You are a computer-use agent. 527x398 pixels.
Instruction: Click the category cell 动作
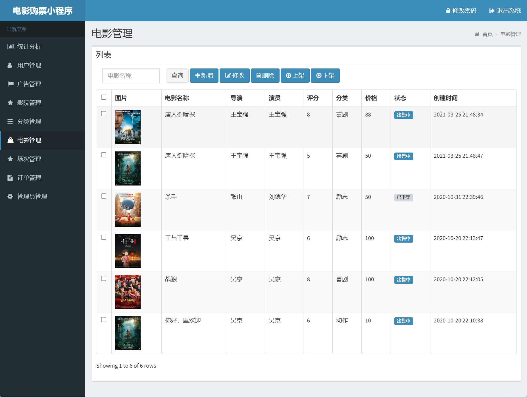[x=342, y=320]
